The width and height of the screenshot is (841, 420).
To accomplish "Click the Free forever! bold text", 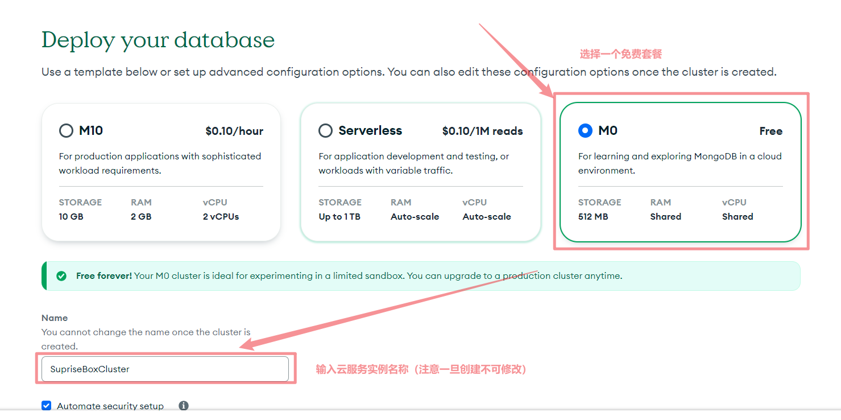I will pos(104,276).
